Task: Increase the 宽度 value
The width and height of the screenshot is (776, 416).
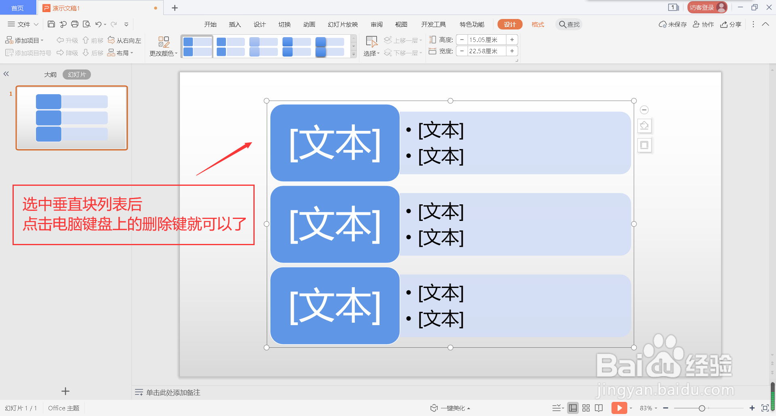Action: point(512,51)
